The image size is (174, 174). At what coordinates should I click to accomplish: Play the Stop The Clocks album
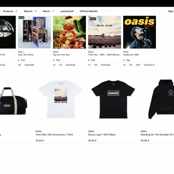pyautogui.click(x=22, y=60)
